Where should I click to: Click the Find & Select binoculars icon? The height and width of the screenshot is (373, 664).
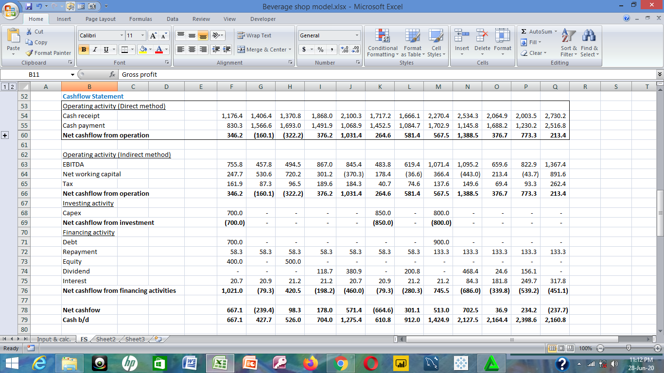coord(589,37)
